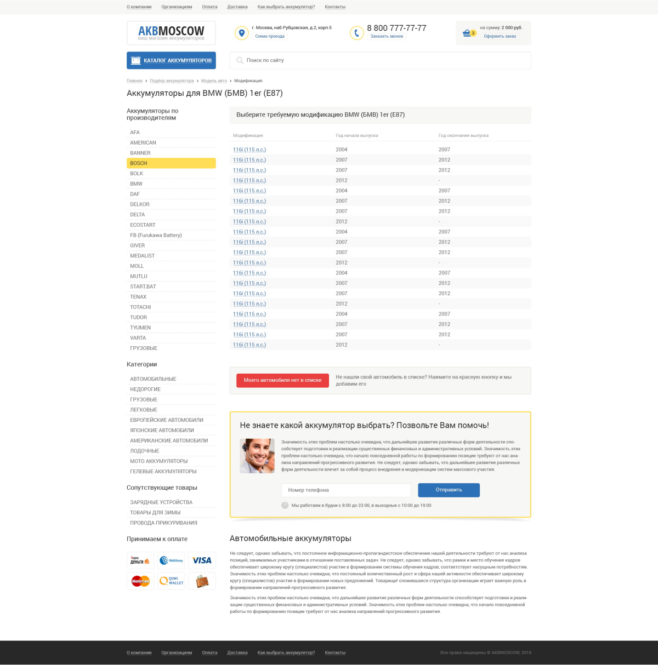Open footer О компании link
Image resolution: width=658 pixels, height=665 pixels.
click(139, 652)
